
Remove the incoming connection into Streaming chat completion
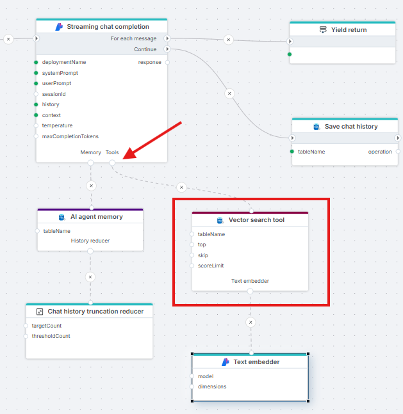[8, 39]
